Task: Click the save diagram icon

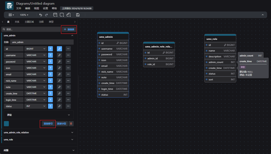Action: pos(78,15)
